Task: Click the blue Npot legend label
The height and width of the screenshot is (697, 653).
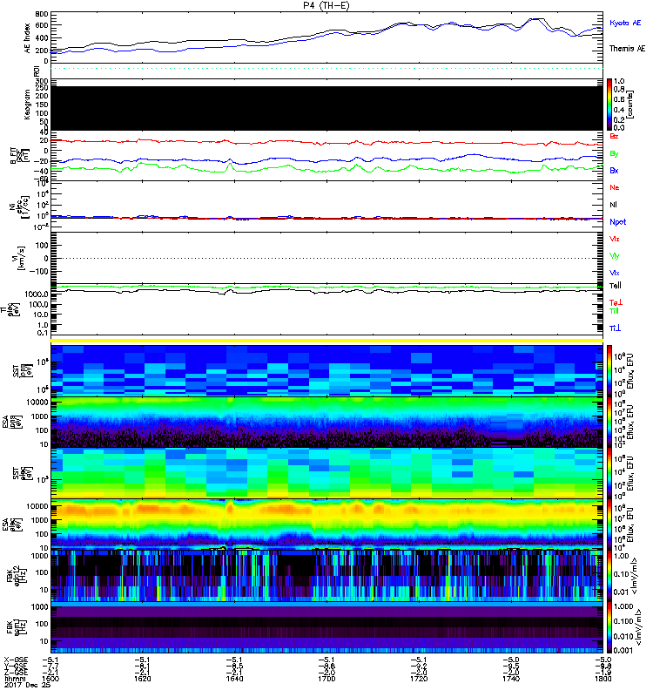Action: coord(618,222)
